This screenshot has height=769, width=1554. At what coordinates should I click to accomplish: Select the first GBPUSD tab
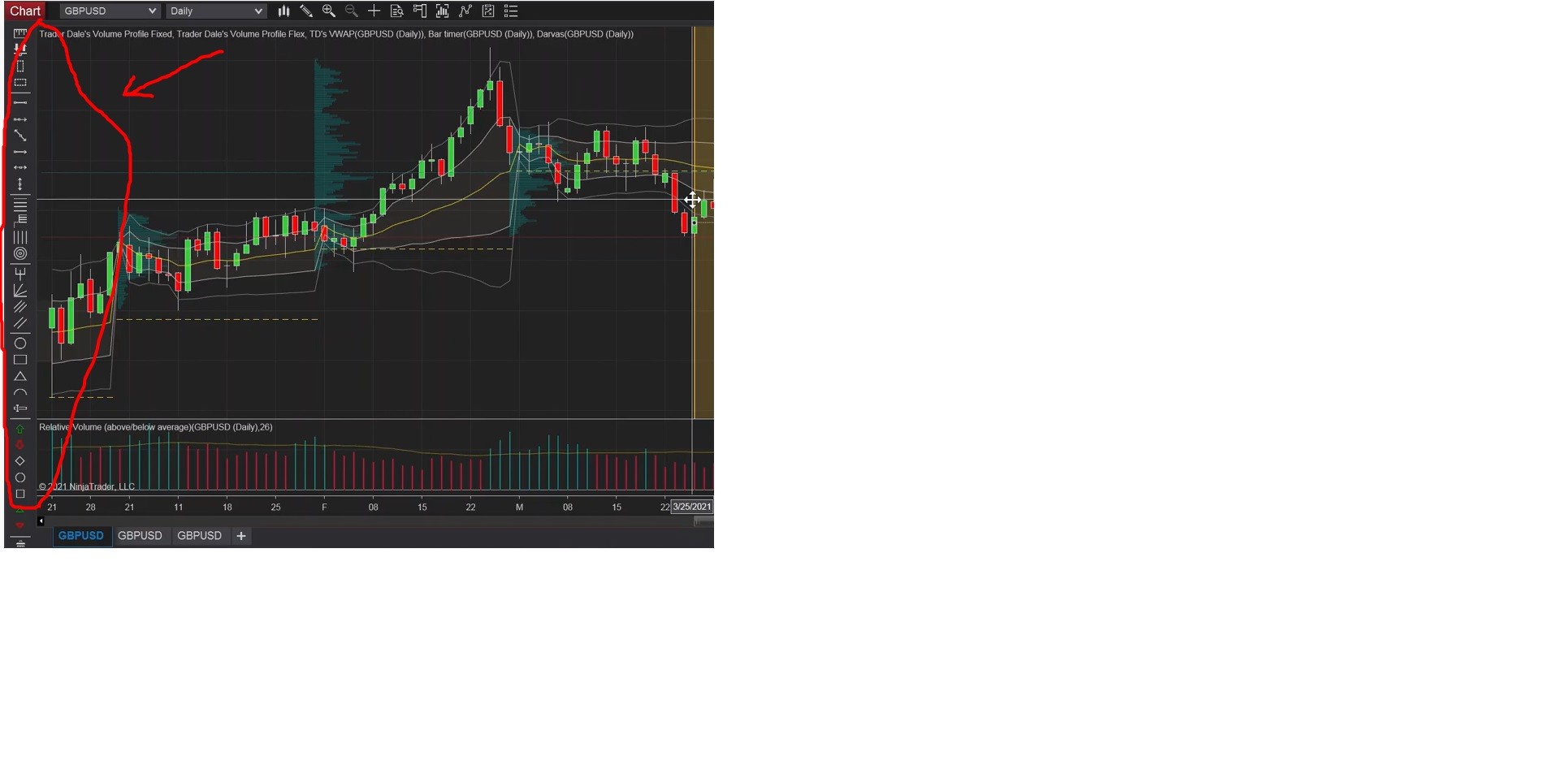coord(81,536)
